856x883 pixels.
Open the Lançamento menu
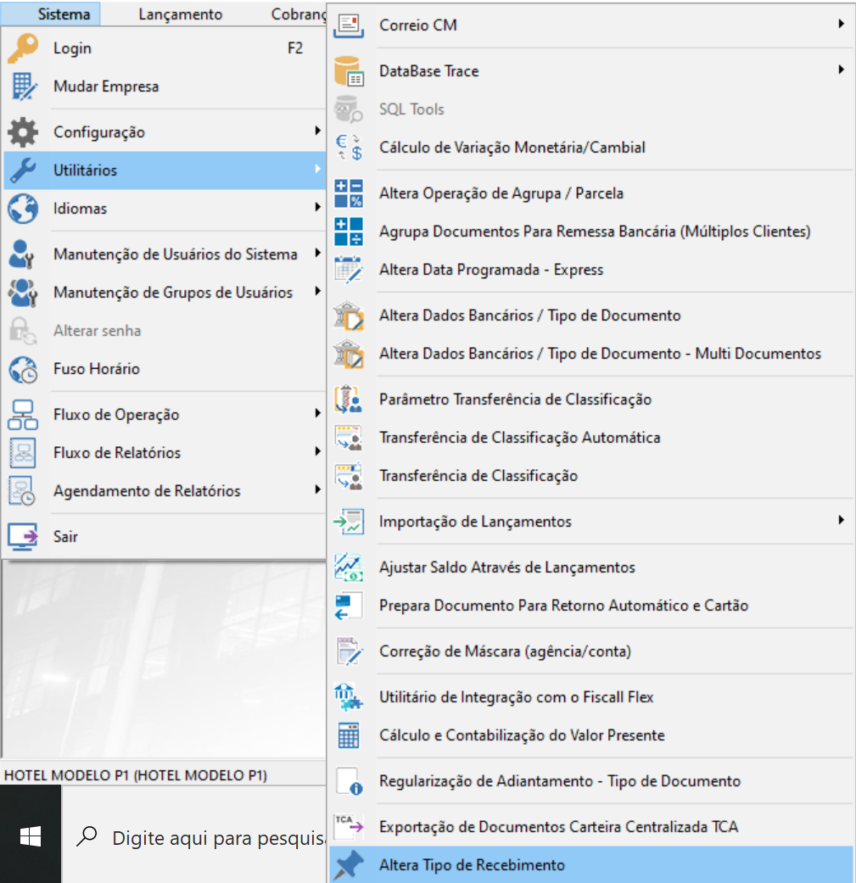click(x=180, y=14)
